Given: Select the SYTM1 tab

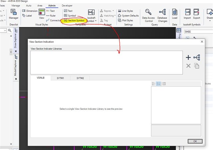Looking at the screenshot, I should tap(60, 78).
